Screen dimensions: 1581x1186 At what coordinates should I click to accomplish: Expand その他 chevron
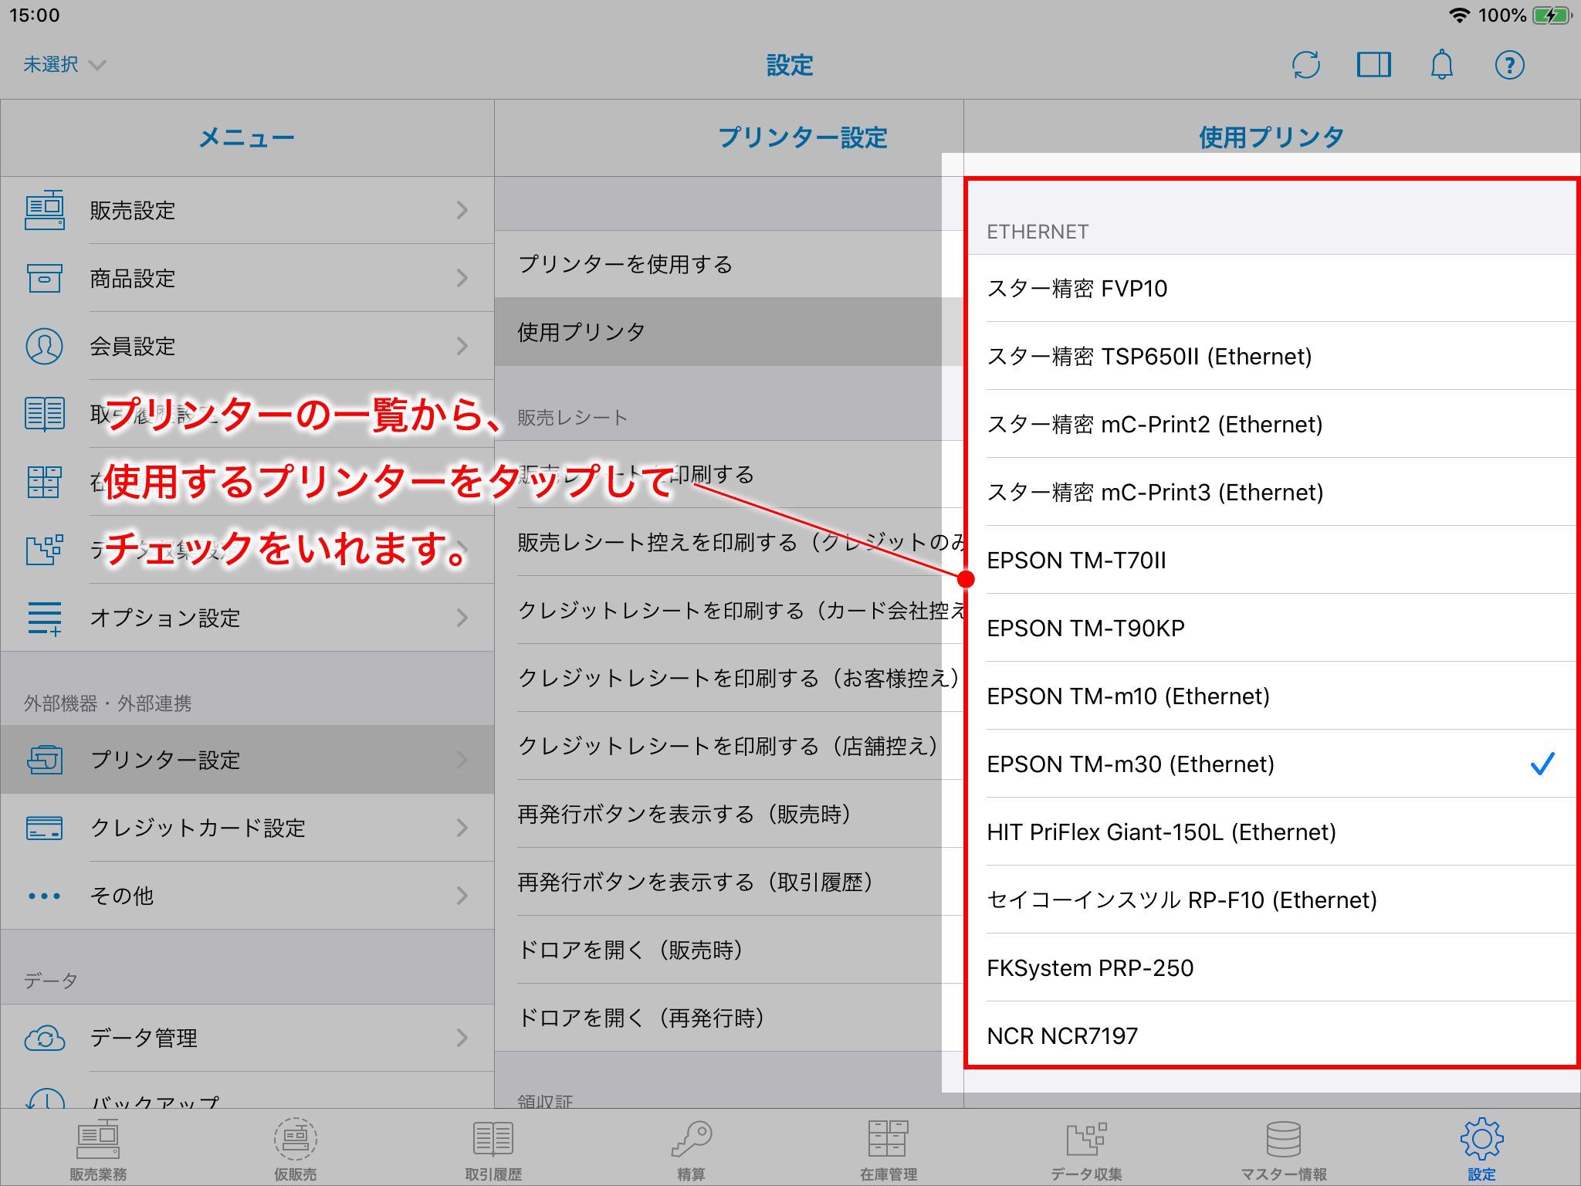click(x=462, y=896)
